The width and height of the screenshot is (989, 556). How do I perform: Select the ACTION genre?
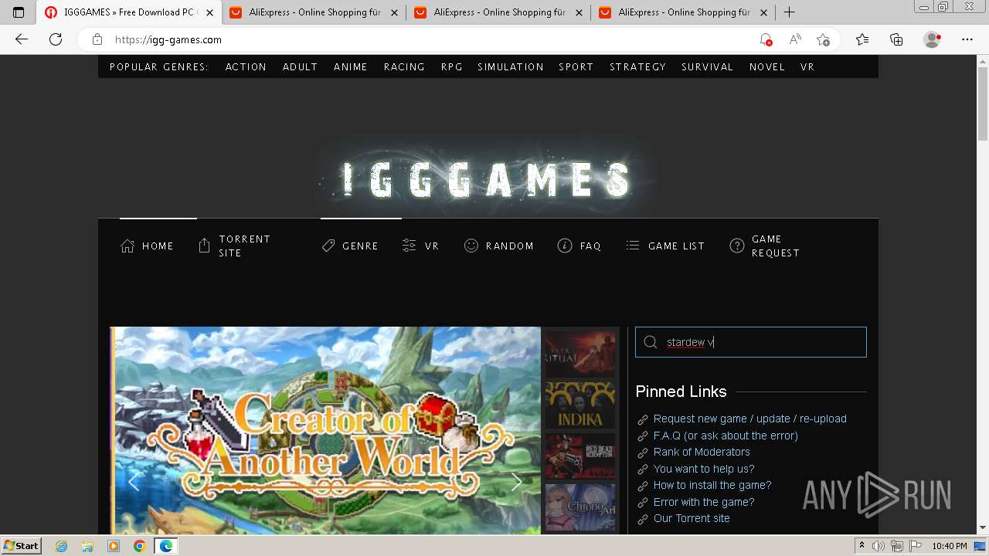[246, 67]
